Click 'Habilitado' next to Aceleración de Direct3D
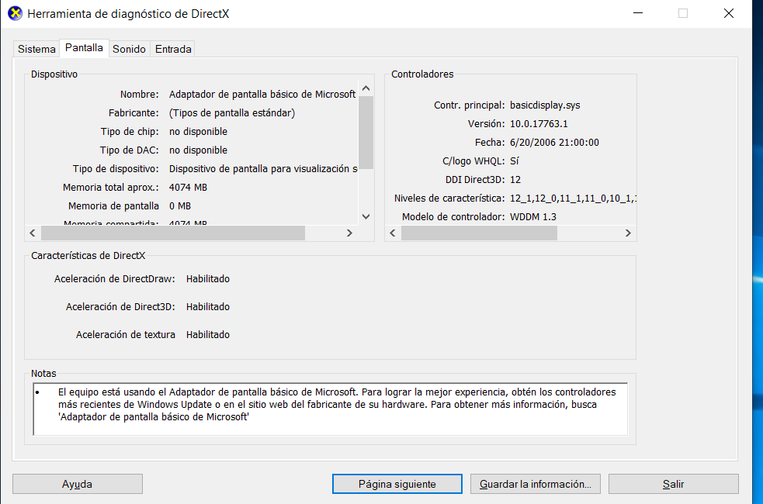 208,307
